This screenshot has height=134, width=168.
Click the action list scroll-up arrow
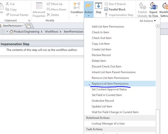tap(157, 26)
